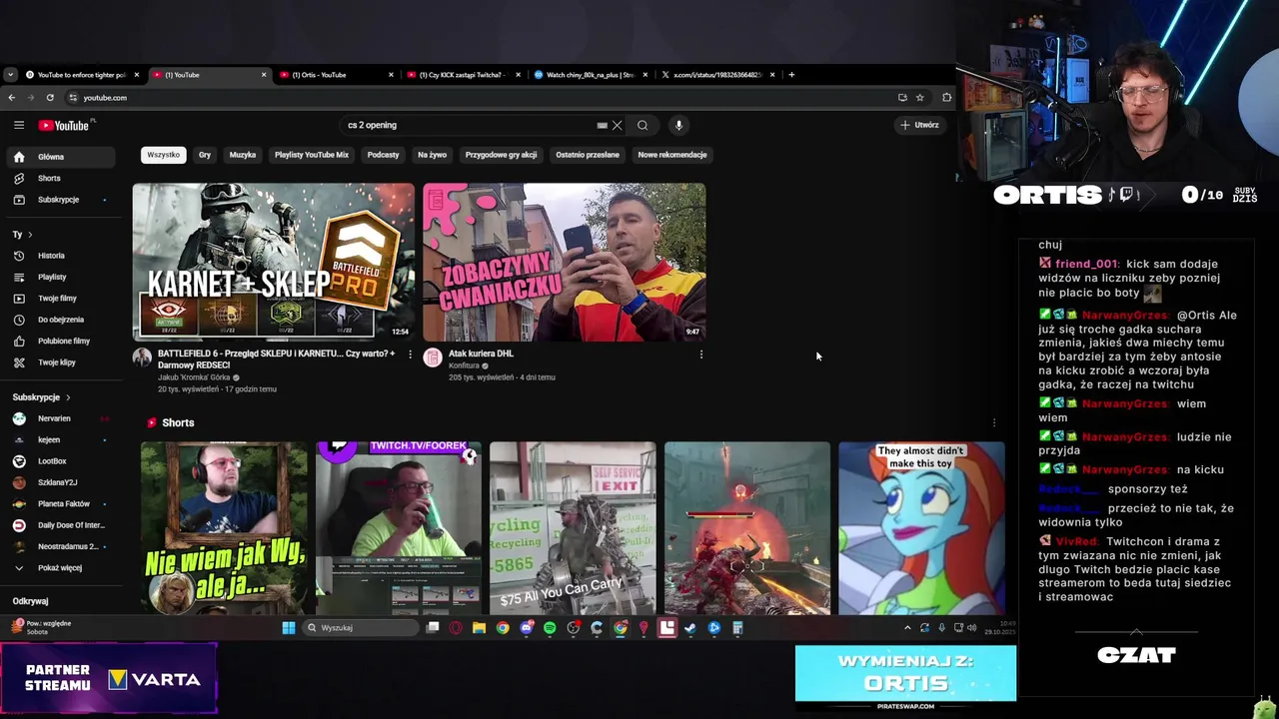Image resolution: width=1279 pixels, height=719 pixels.
Task: Reload the current page
Action: click(52, 97)
